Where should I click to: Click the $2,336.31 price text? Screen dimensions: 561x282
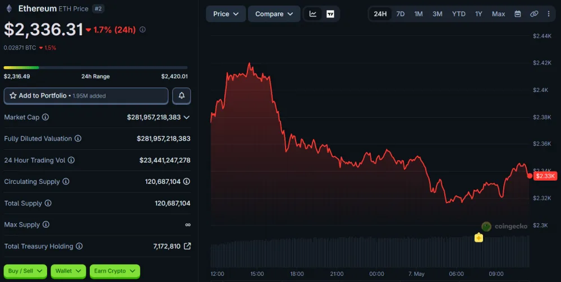[43, 30]
